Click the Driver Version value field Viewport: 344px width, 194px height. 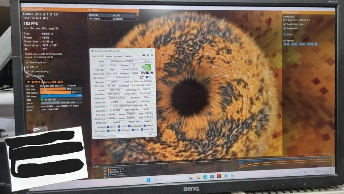click(130, 106)
